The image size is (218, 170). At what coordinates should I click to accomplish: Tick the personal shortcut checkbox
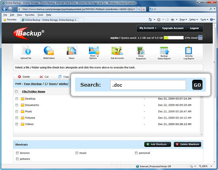tap(136, 153)
